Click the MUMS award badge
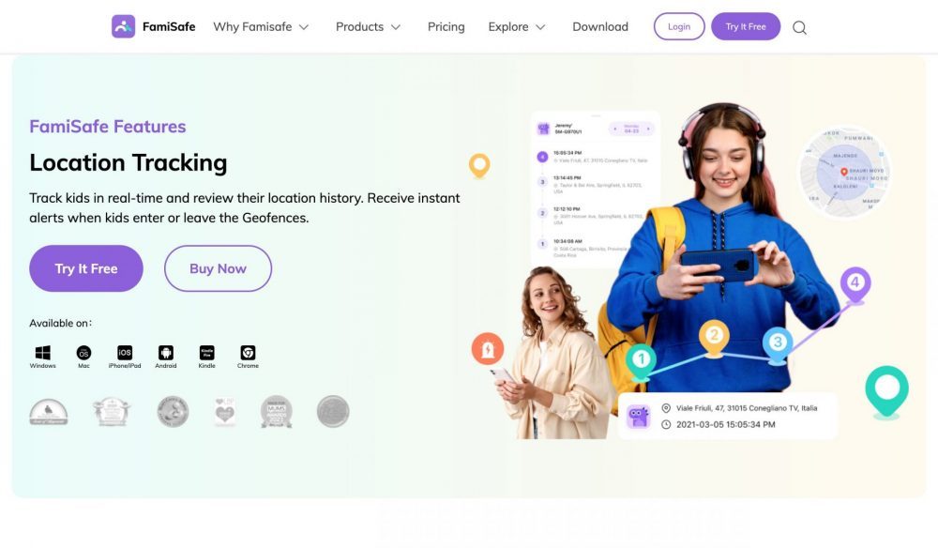The height and width of the screenshot is (548, 938). point(277,412)
